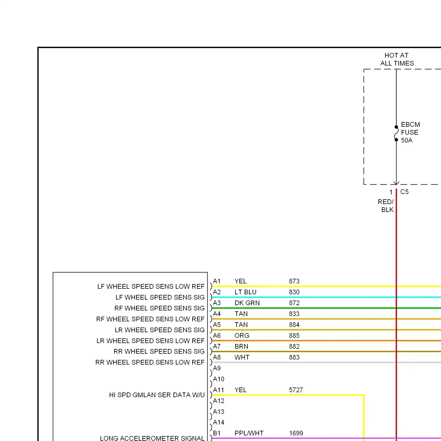Click the RED/BLK wire color label
The width and height of the screenshot is (441, 441).
tap(386, 206)
